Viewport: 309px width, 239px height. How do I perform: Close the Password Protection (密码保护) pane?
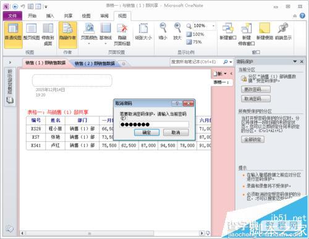(302, 61)
